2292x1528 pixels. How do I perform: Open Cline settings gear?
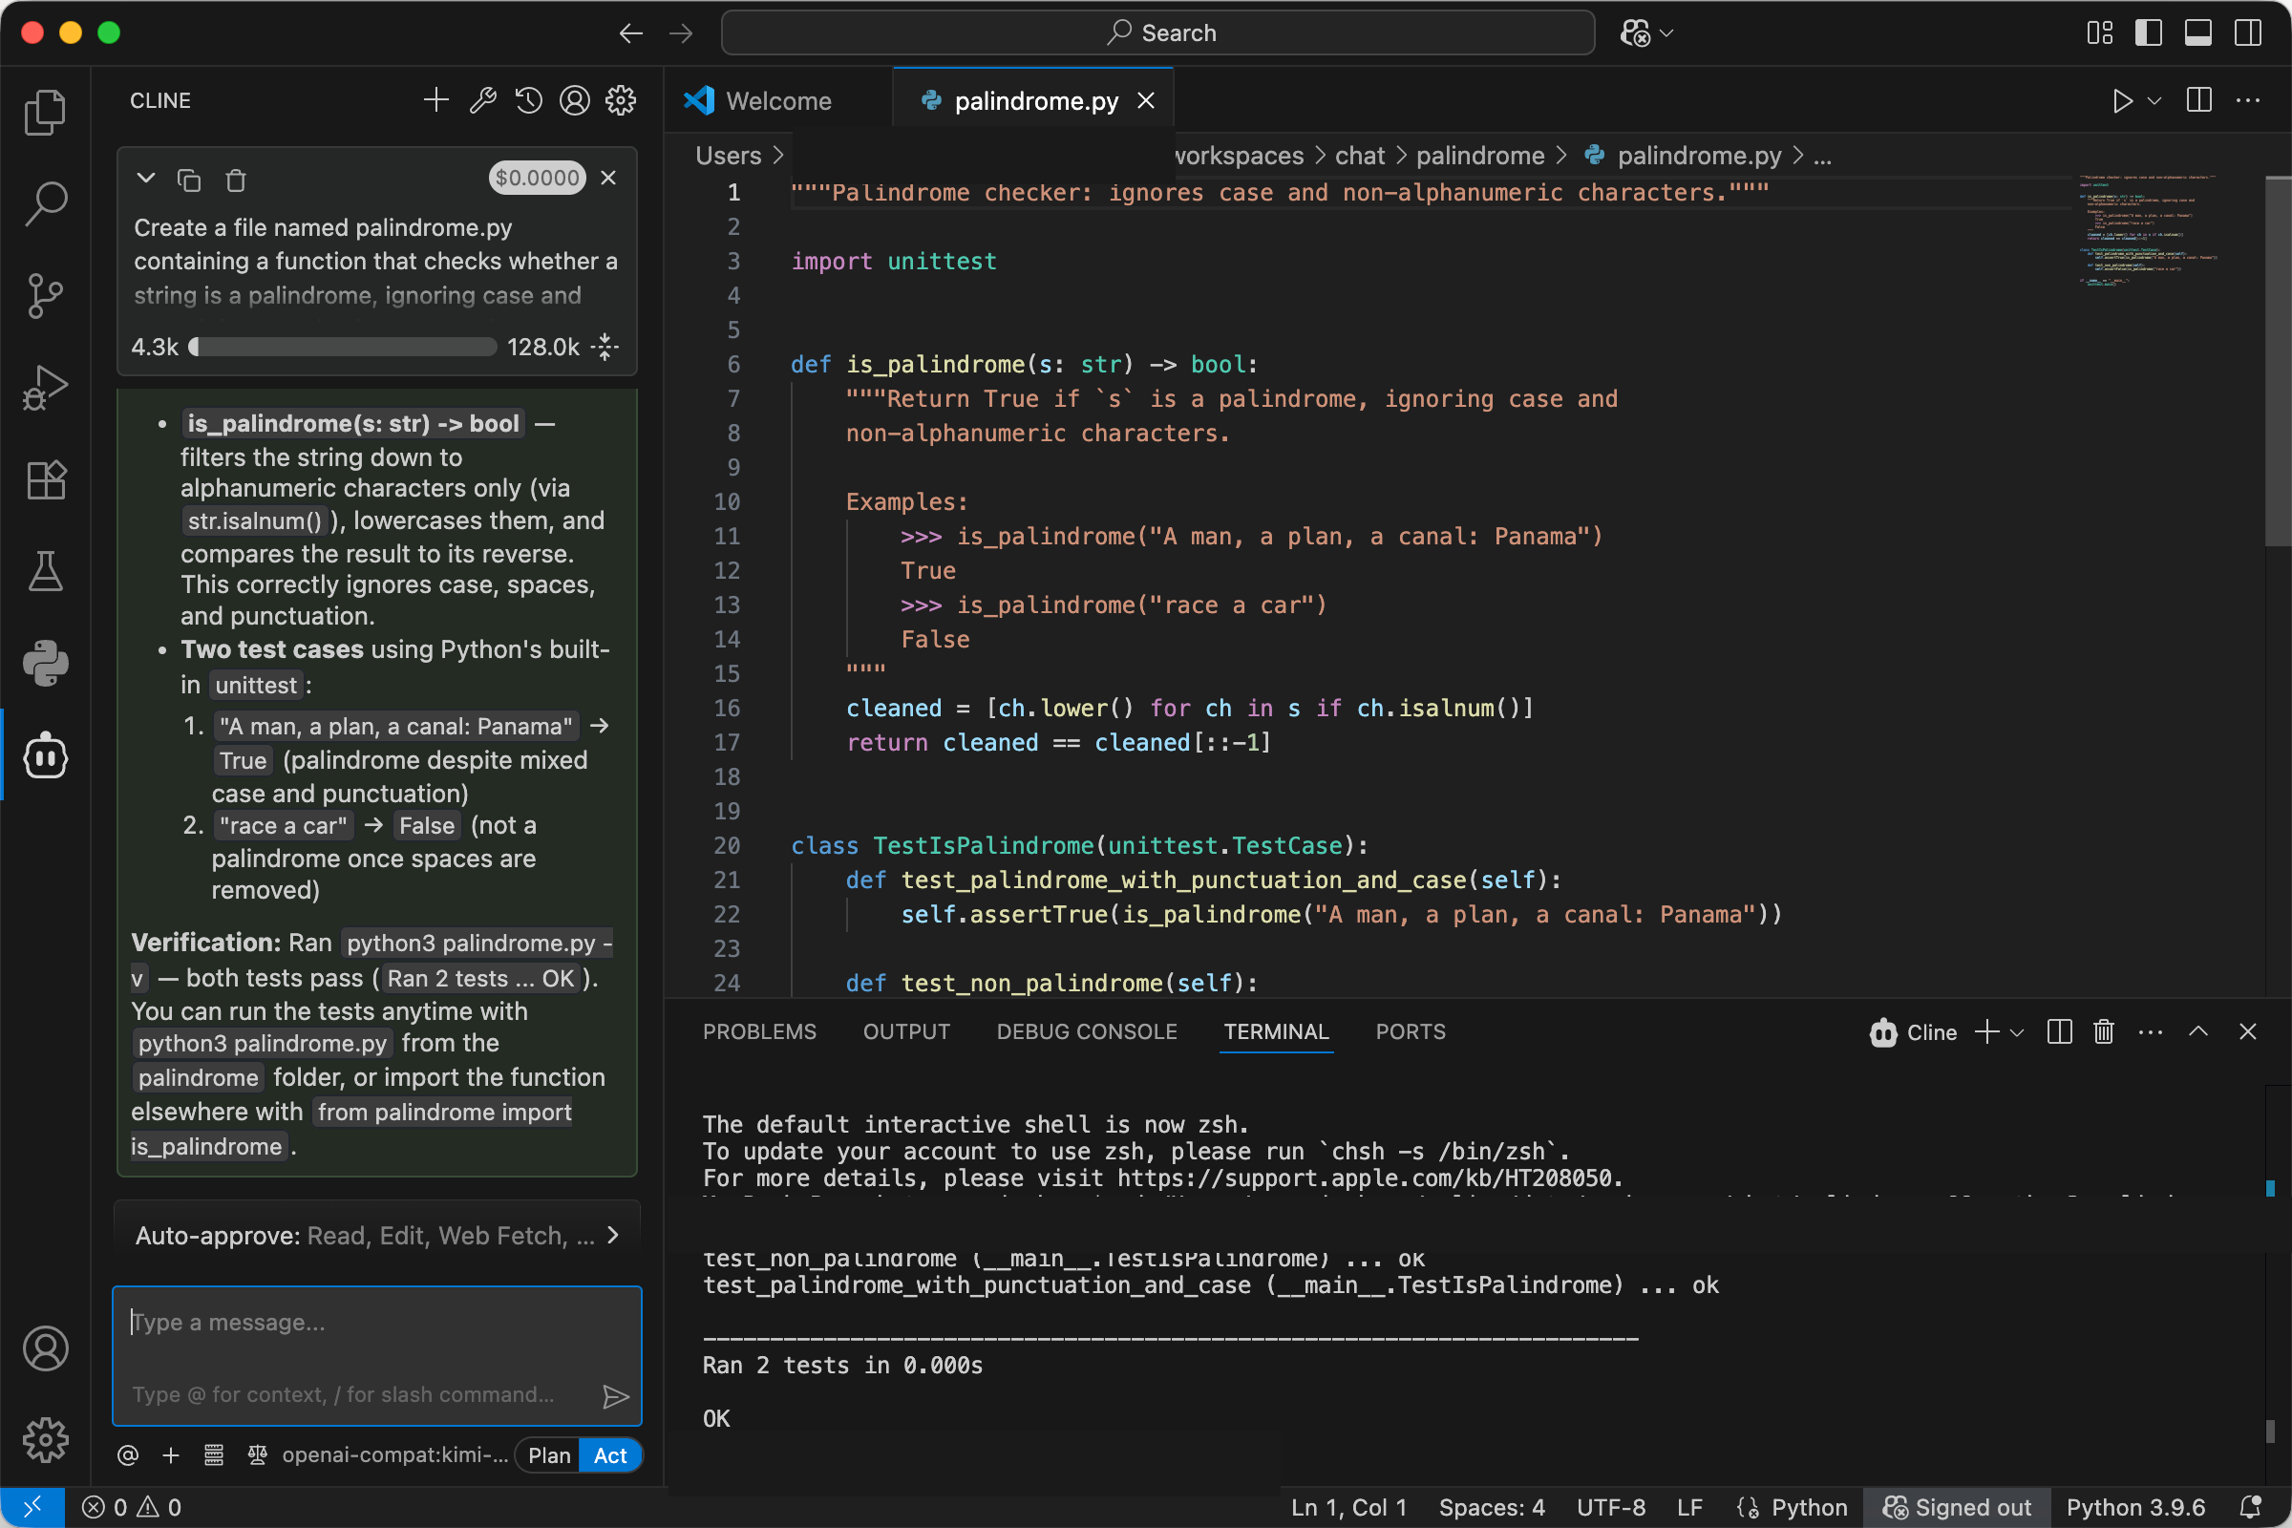click(x=621, y=100)
